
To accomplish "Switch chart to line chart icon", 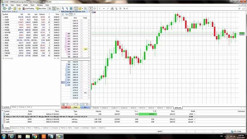I will tap(58, 8).
